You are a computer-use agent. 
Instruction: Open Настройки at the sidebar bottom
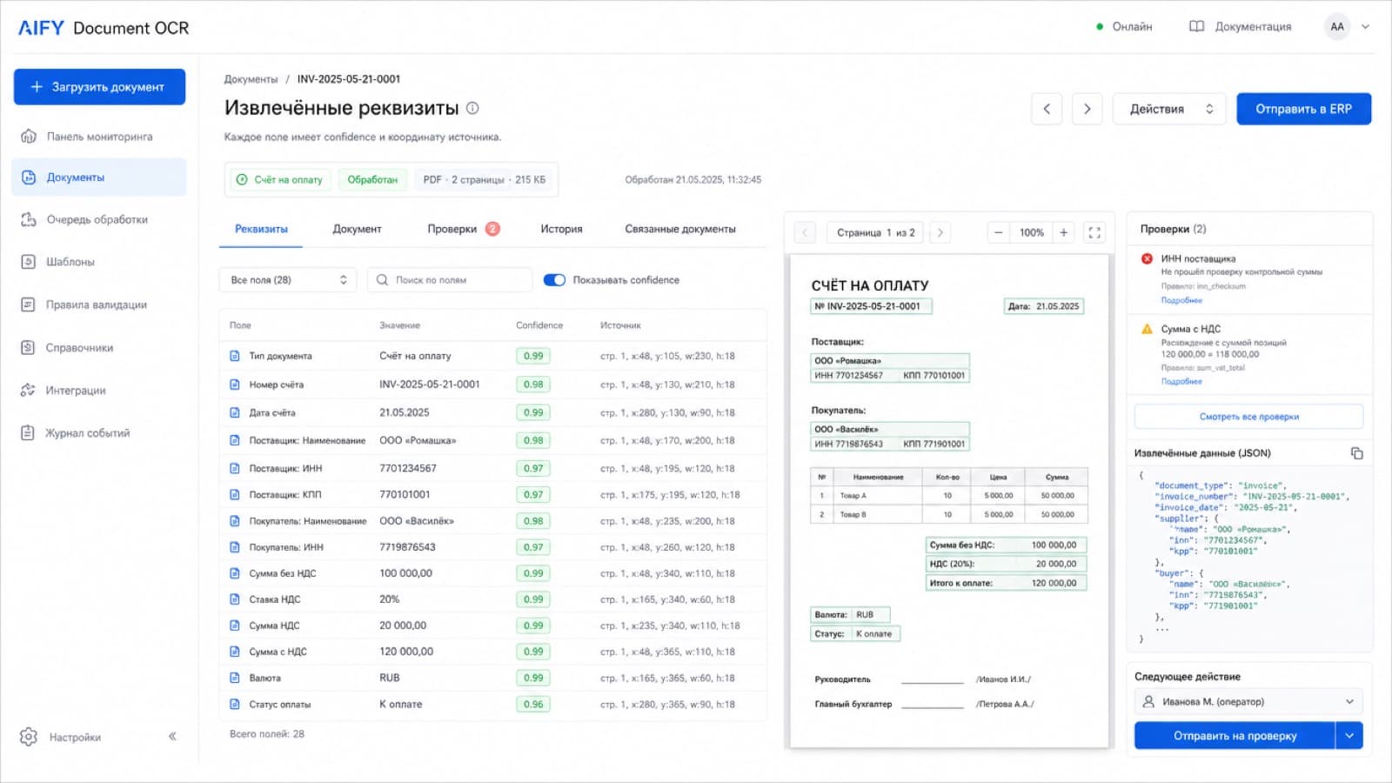tap(61, 737)
